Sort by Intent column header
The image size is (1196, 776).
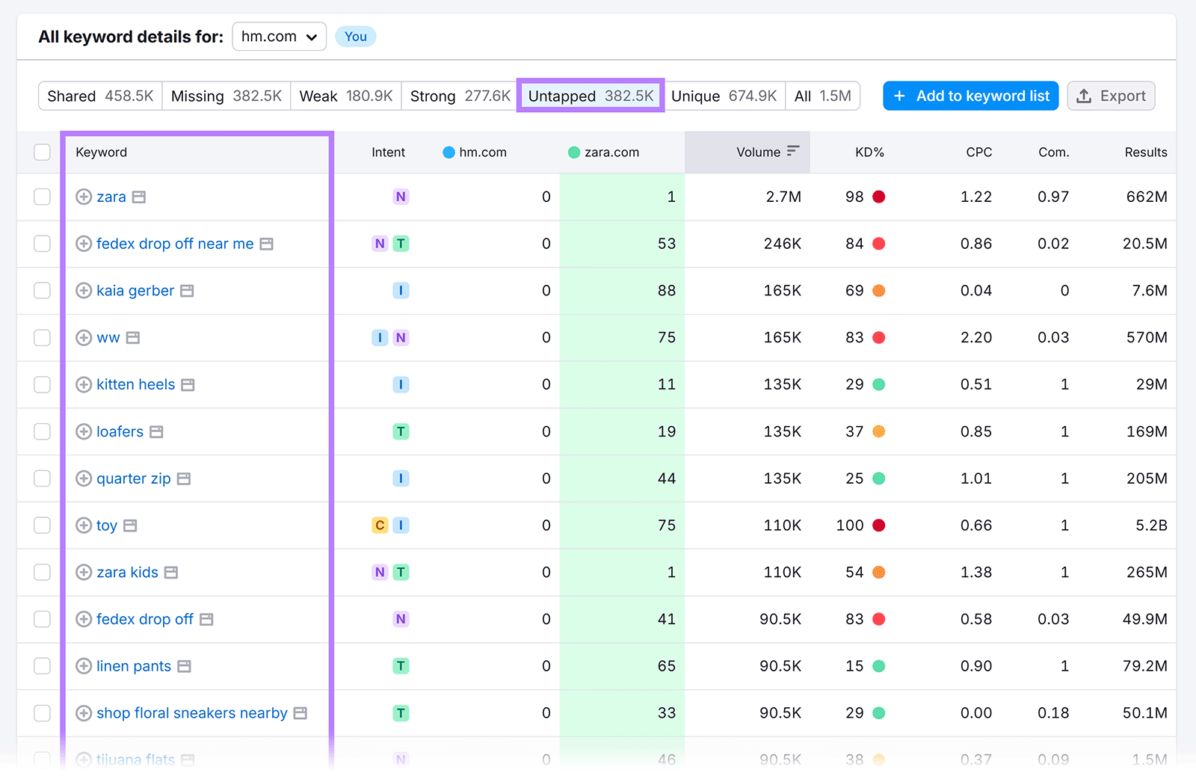point(388,153)
